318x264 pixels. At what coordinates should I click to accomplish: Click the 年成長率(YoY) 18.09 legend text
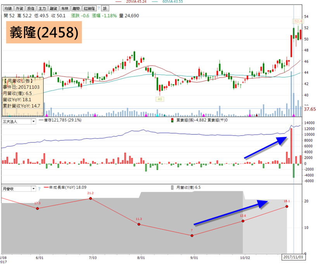[68, 187]
